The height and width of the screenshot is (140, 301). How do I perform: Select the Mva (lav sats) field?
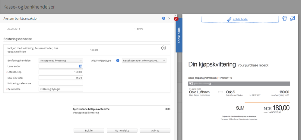(61, 78)
